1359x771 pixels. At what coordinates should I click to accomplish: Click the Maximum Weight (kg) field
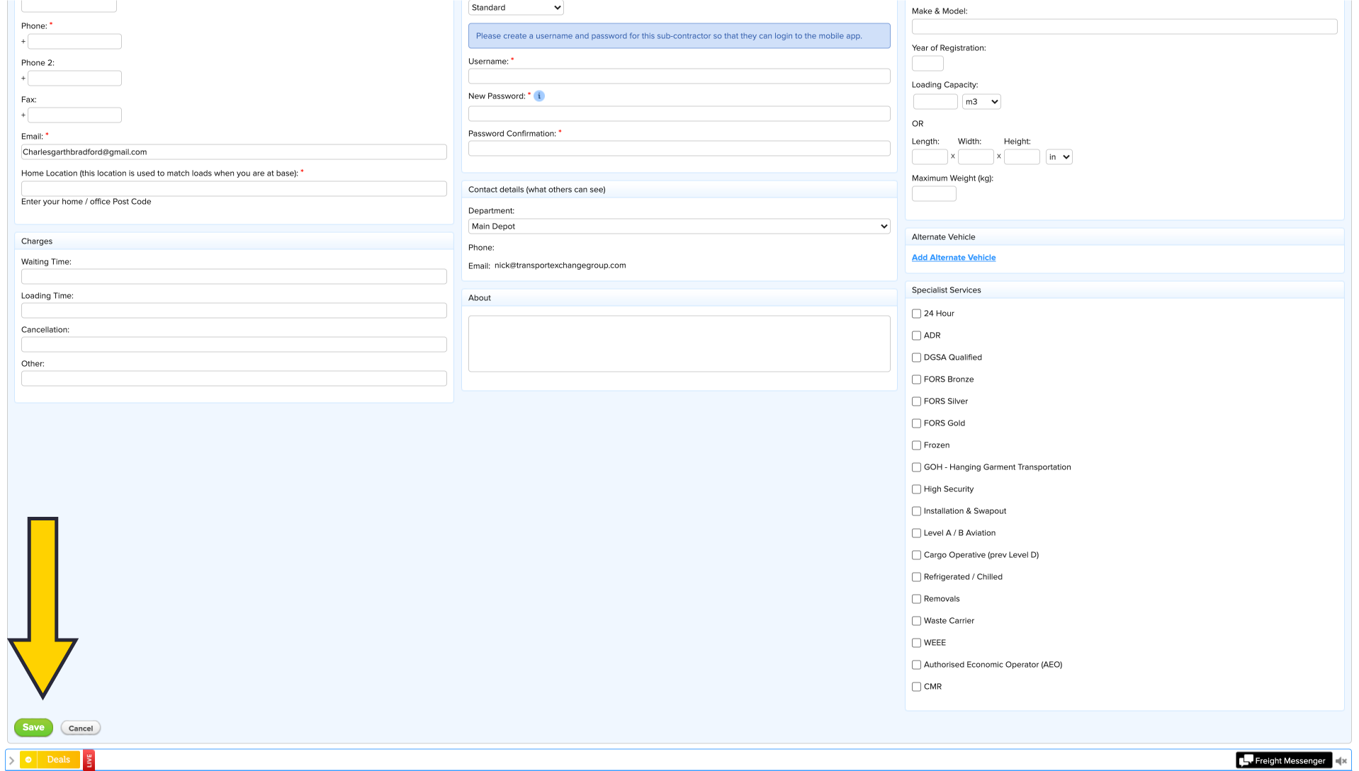point(934,194)
